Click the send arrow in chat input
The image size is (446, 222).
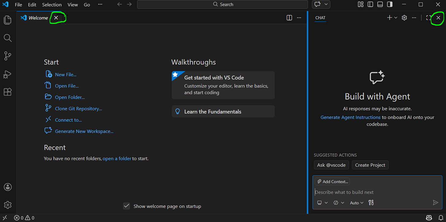436,202
